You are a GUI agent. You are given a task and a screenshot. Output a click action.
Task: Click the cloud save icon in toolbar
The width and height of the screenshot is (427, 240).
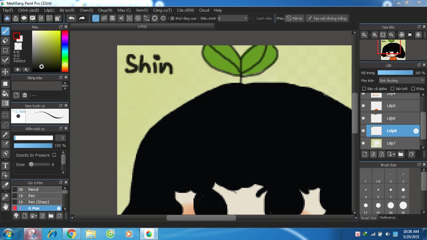pyautogui.click(x=7, y=18)
